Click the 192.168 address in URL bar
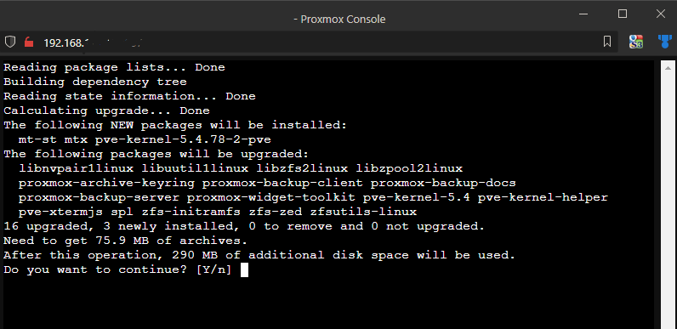The height and width of the screenshot is (329, 677). (x=63, y=43)
